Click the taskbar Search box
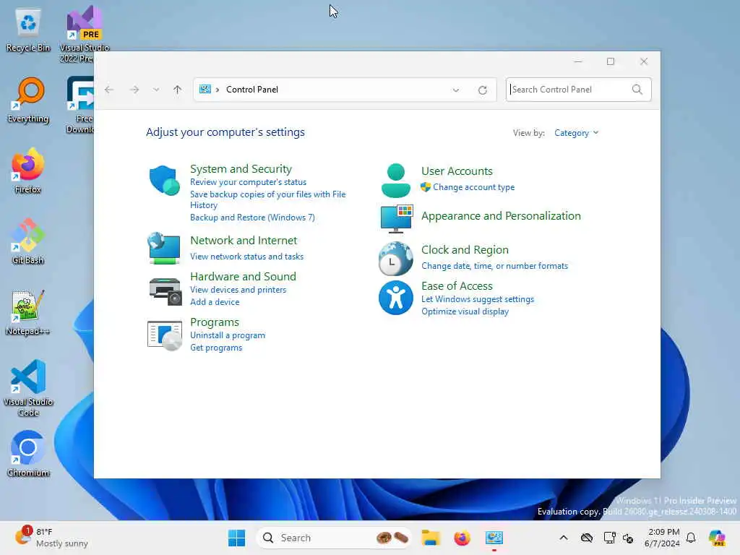Viewport: 740px width, 555px height. (x=333, y=538)
